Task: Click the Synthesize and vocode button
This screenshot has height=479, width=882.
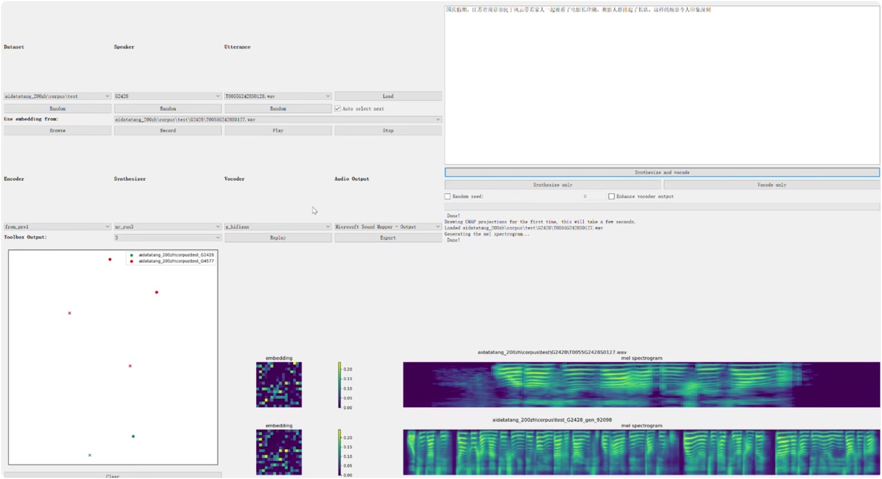Action: (662, 173)
